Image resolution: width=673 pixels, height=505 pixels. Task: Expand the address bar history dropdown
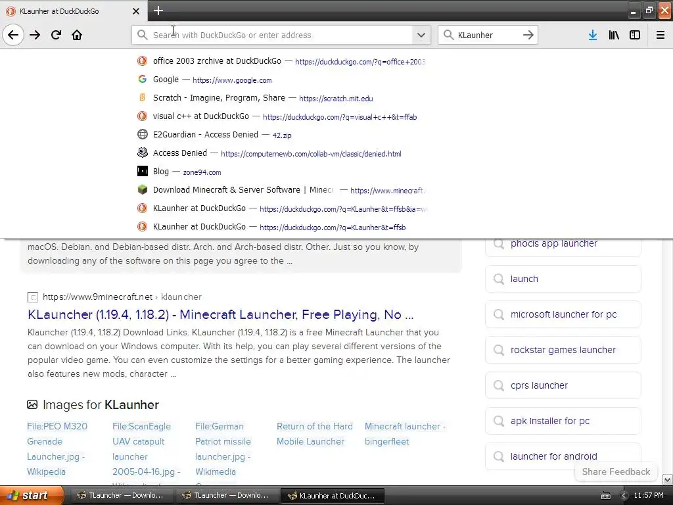(421, 35)
